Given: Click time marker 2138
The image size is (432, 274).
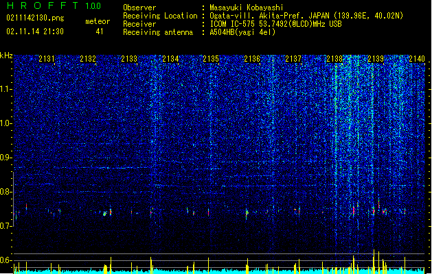Looking at the screenshot, I should (334, 58).
